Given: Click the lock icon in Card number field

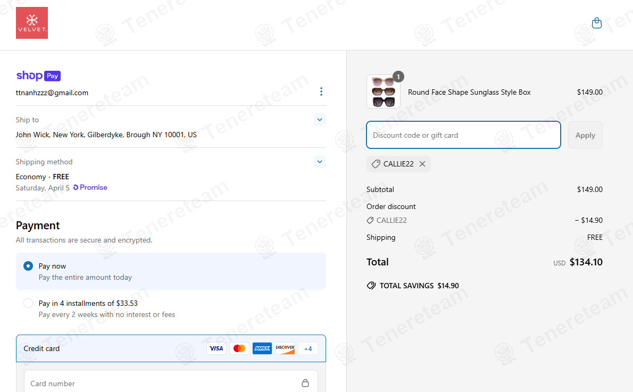Looking at the screenshot, I should [305, 383].
